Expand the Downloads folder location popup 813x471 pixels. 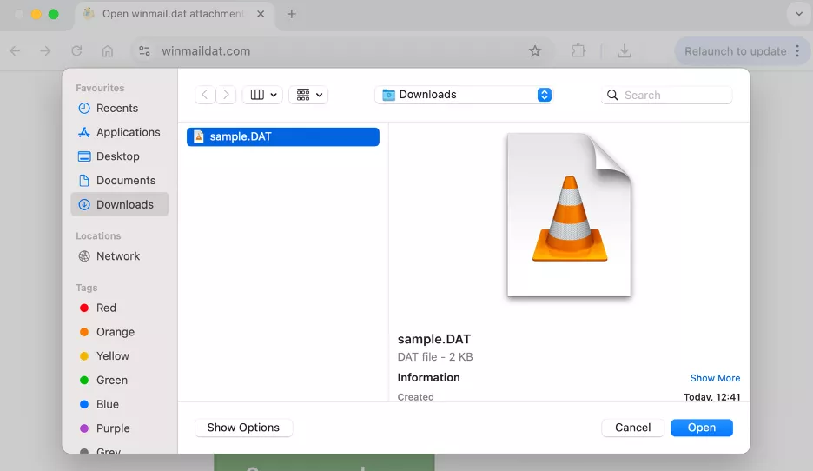tap(464, 95)
